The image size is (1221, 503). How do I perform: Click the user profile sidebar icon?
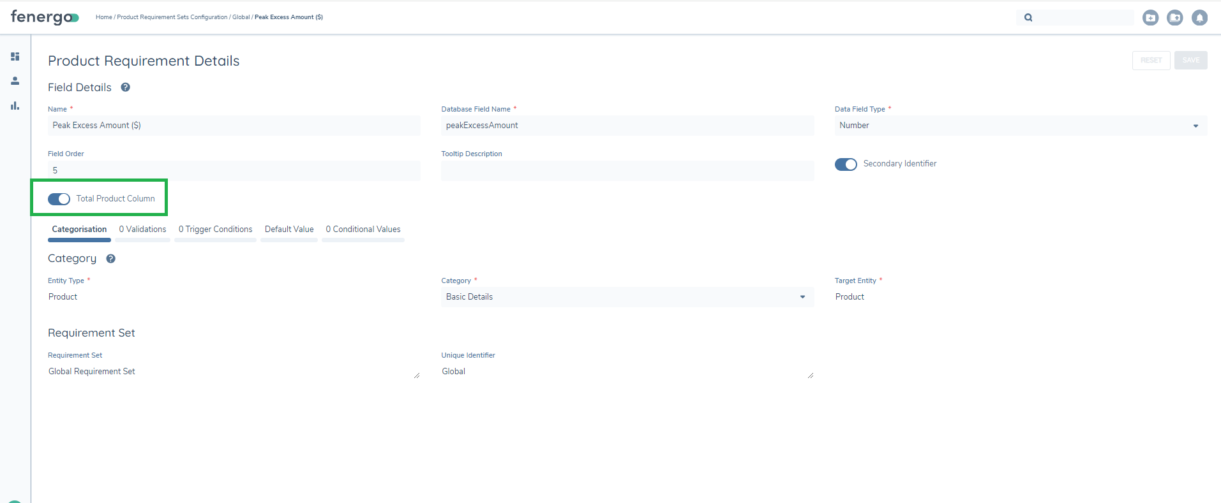click(15, 81)
